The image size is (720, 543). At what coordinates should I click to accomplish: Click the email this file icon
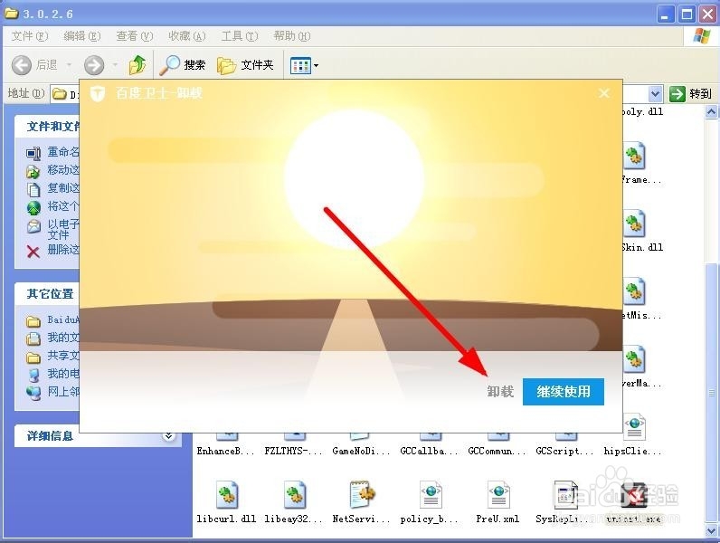[x=33, y=226]
